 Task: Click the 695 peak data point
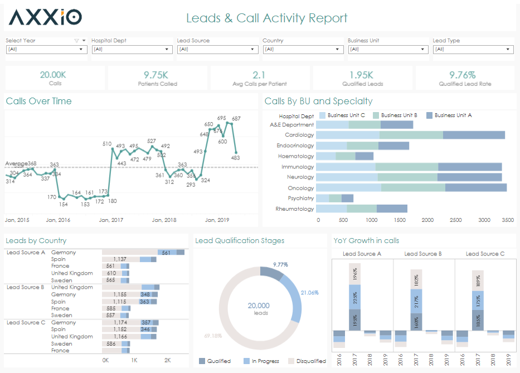(x=227, y=123)
